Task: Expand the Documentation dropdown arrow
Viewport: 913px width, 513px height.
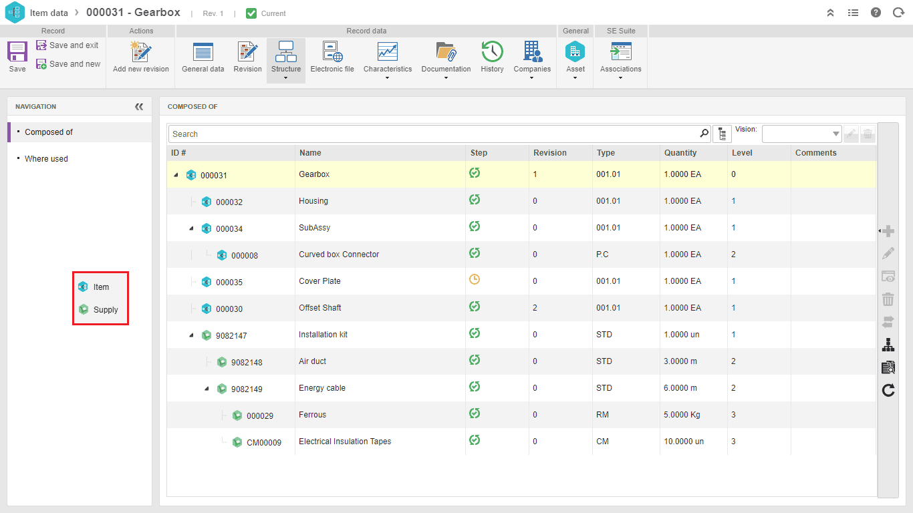Action: pyautogui.click(x=446, y=79)
